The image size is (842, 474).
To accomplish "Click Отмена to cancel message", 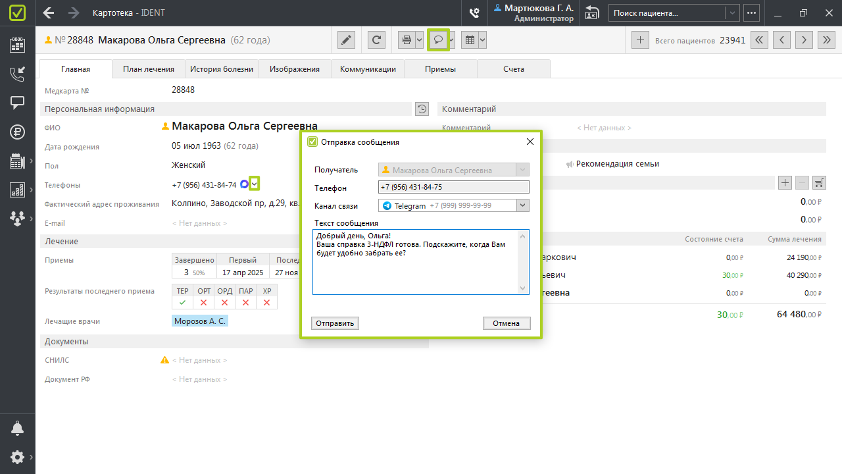I will [x=507, y=323].
